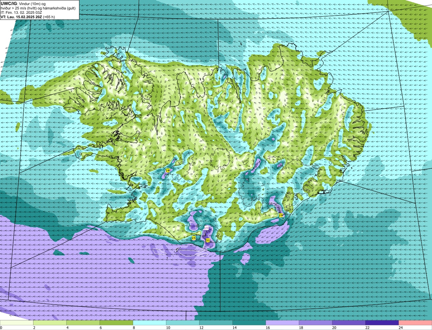Click the 14–16 m/s dark teal swatch
This screenshot has width=432, height=330.
249,323
